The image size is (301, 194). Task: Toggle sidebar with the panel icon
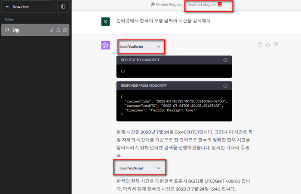[63, 6]
